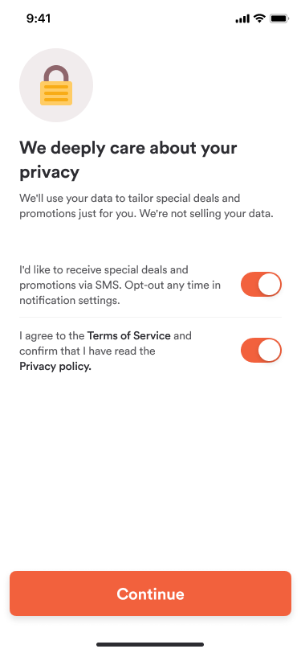Tap the "confirm that I have read the" text
Screen dimensions: 301x653
(x=87, y=351)
